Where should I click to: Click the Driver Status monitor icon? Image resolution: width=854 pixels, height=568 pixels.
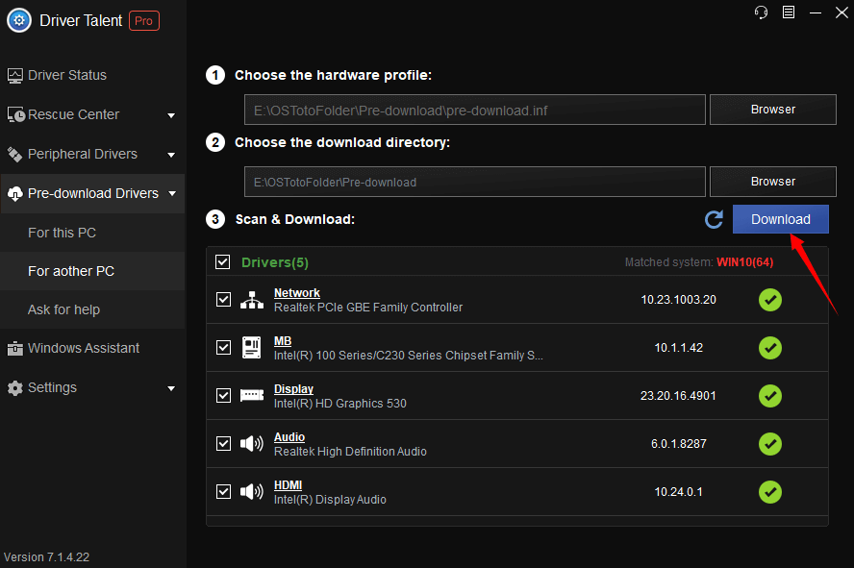14,76
